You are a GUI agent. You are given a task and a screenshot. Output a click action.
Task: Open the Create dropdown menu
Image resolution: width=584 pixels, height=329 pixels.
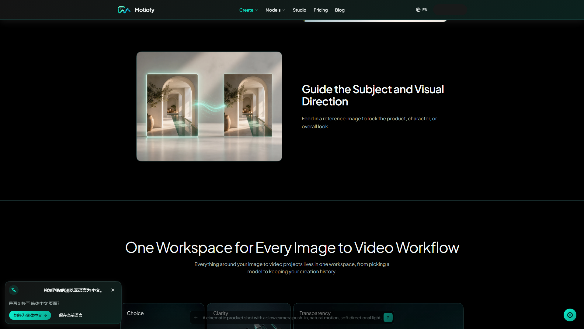pyautogui.click(x=249, y=10)
